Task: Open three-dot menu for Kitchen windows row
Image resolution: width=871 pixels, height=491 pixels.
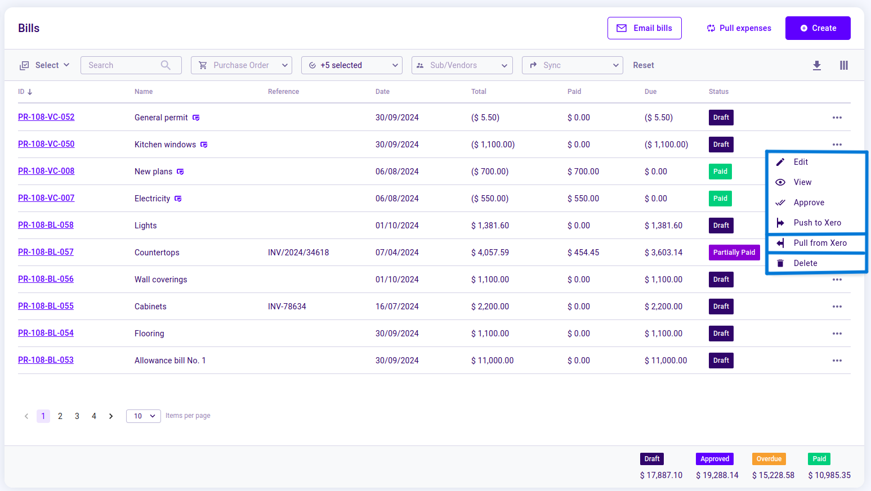Action: tap(837, 145)
